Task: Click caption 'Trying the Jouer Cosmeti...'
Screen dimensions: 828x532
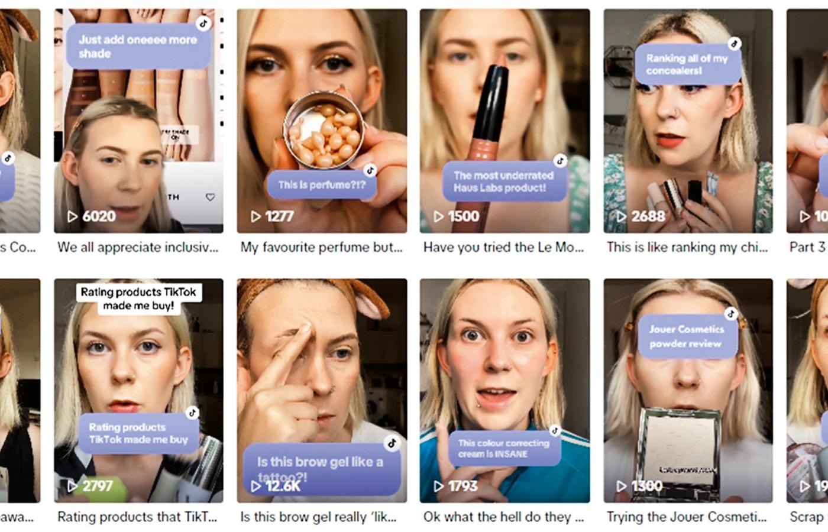Action: 687,517
